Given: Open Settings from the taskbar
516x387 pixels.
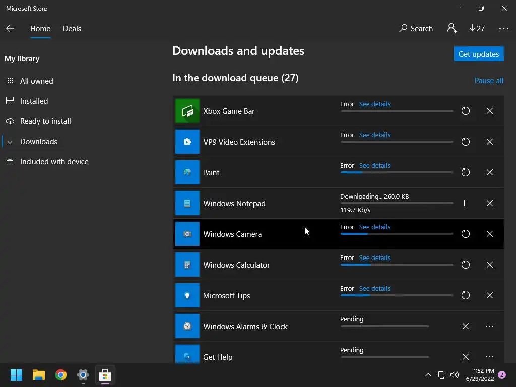Looking at the screenshot, I should click(x=83, y=375).
